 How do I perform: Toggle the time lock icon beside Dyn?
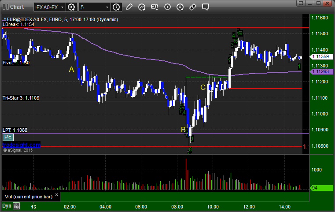(16, 206)
